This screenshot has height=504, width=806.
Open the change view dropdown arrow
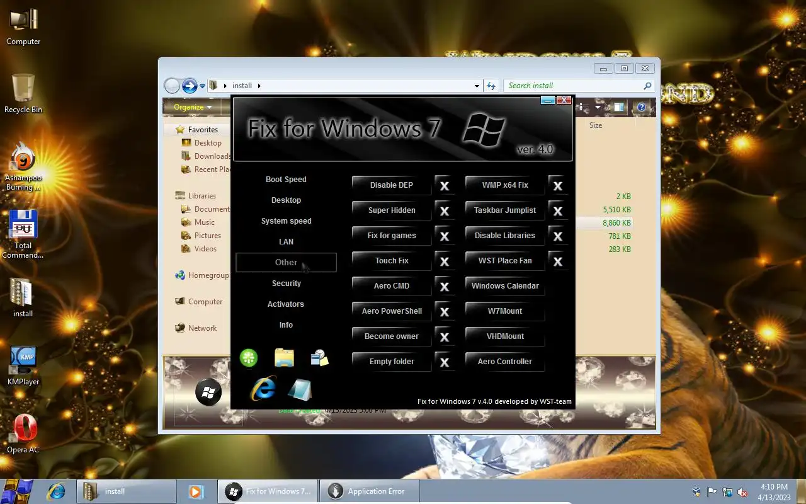(598, 107)
